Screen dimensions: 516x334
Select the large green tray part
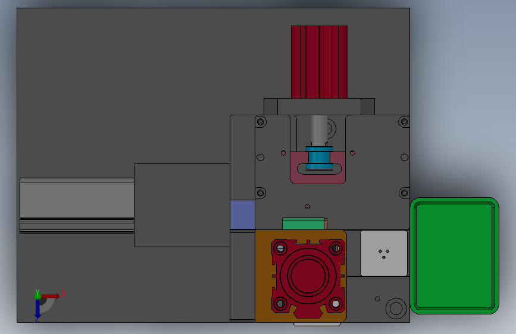pyautogui.click(x=455, y=256)
